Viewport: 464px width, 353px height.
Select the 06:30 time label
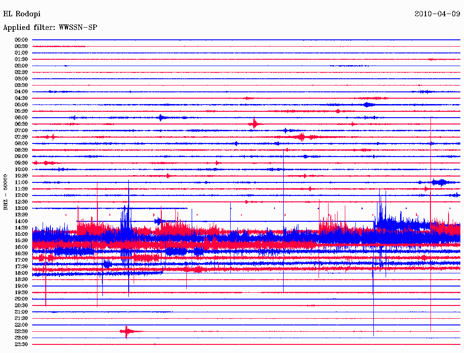21,124
